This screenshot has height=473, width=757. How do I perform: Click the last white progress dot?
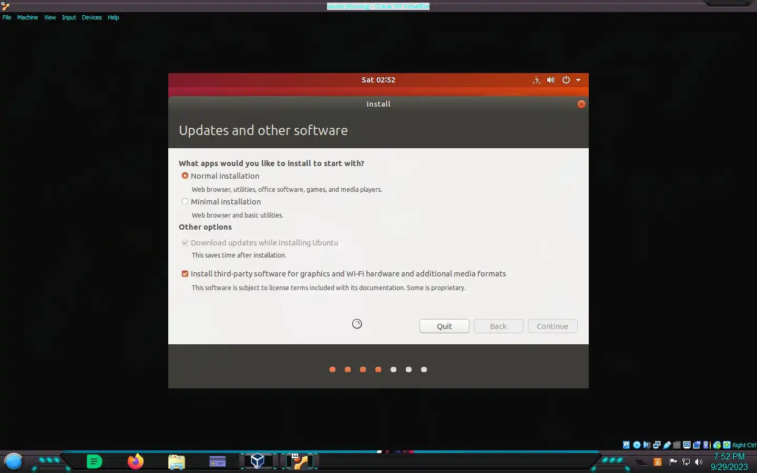[x=424, y=369]
